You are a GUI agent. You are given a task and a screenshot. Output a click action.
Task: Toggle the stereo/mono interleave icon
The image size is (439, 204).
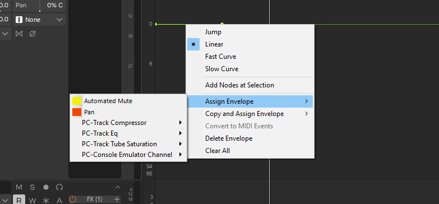coord(19,34)
